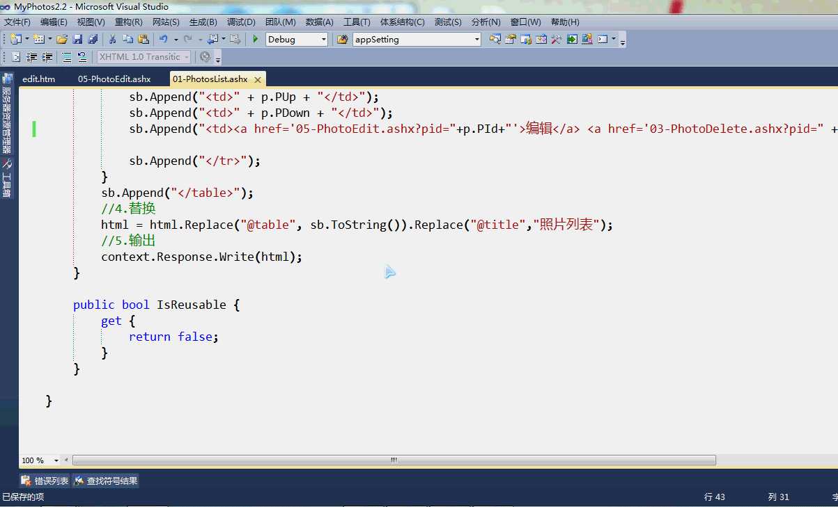Open the Undo history dropdown arrow
Viewport: 838px width, 507px height.
(x=176, y=40)
